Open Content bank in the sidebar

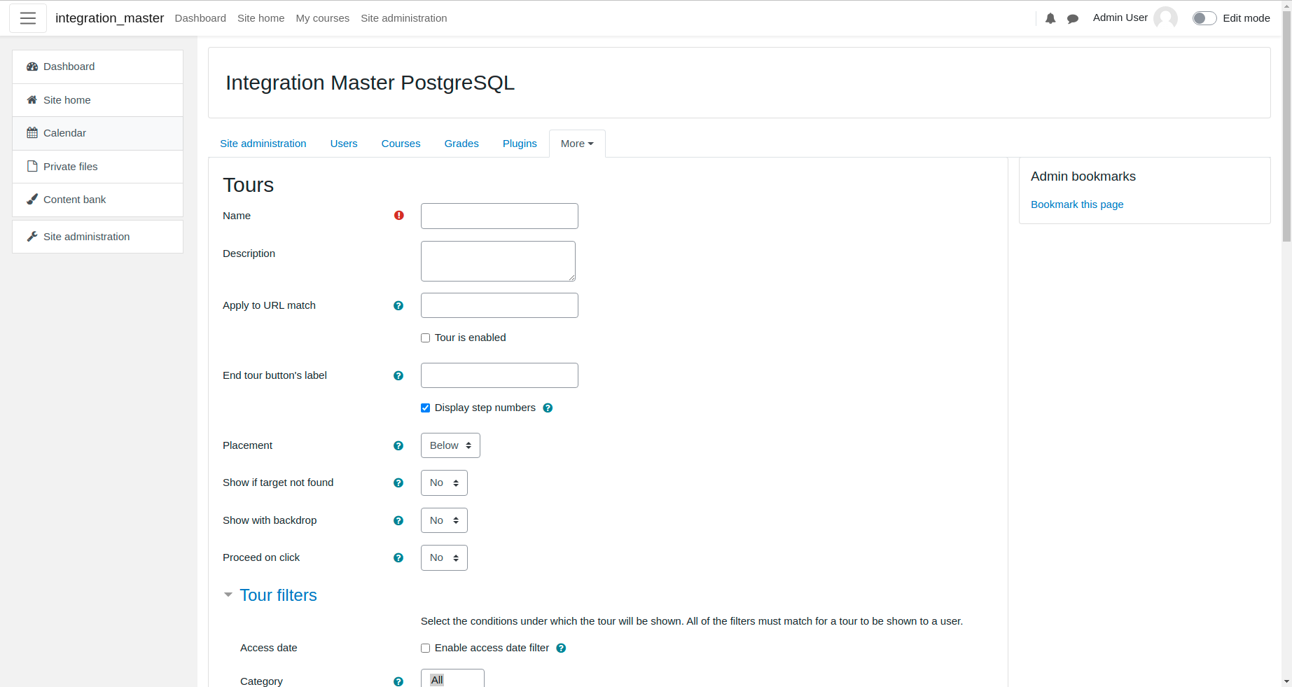point(97,200)
